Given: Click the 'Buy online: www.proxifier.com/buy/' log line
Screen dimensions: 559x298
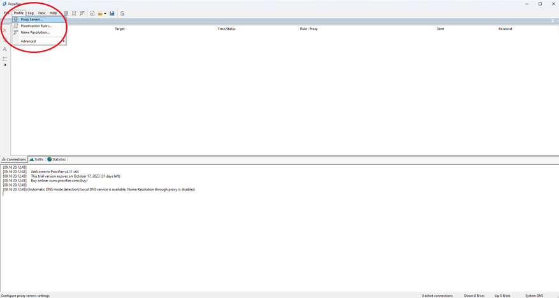Looking at the screenshot, I should [59, 180].
